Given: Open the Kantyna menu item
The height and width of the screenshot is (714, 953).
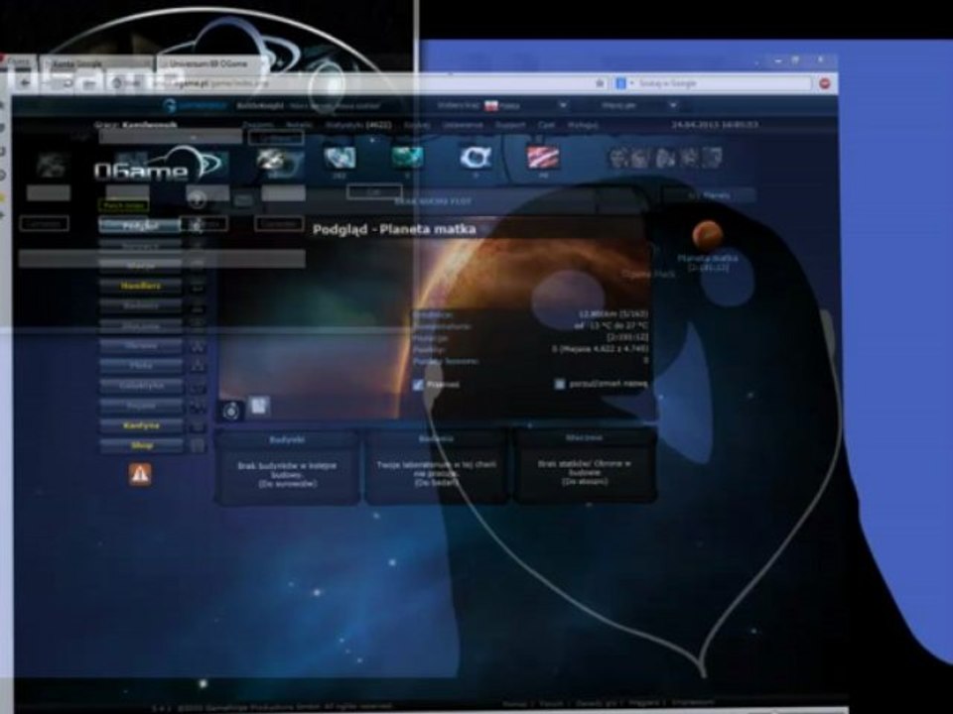Looking at the screenshot, I should point(141,426).
